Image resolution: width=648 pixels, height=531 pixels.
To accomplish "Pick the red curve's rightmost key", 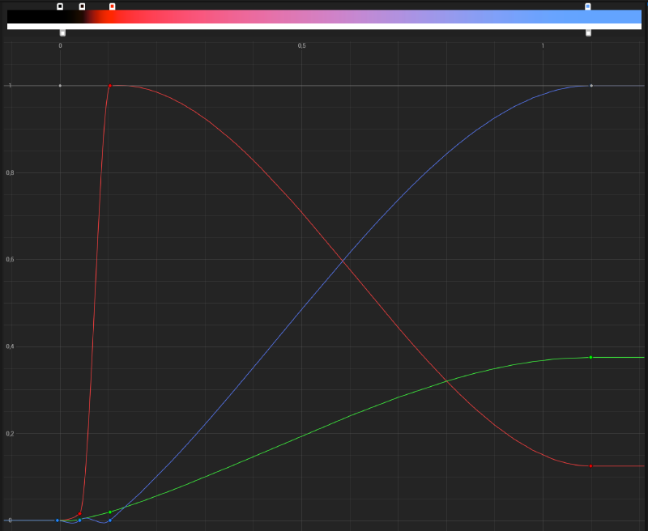I will pyautogui.click(x=591, y=465).
